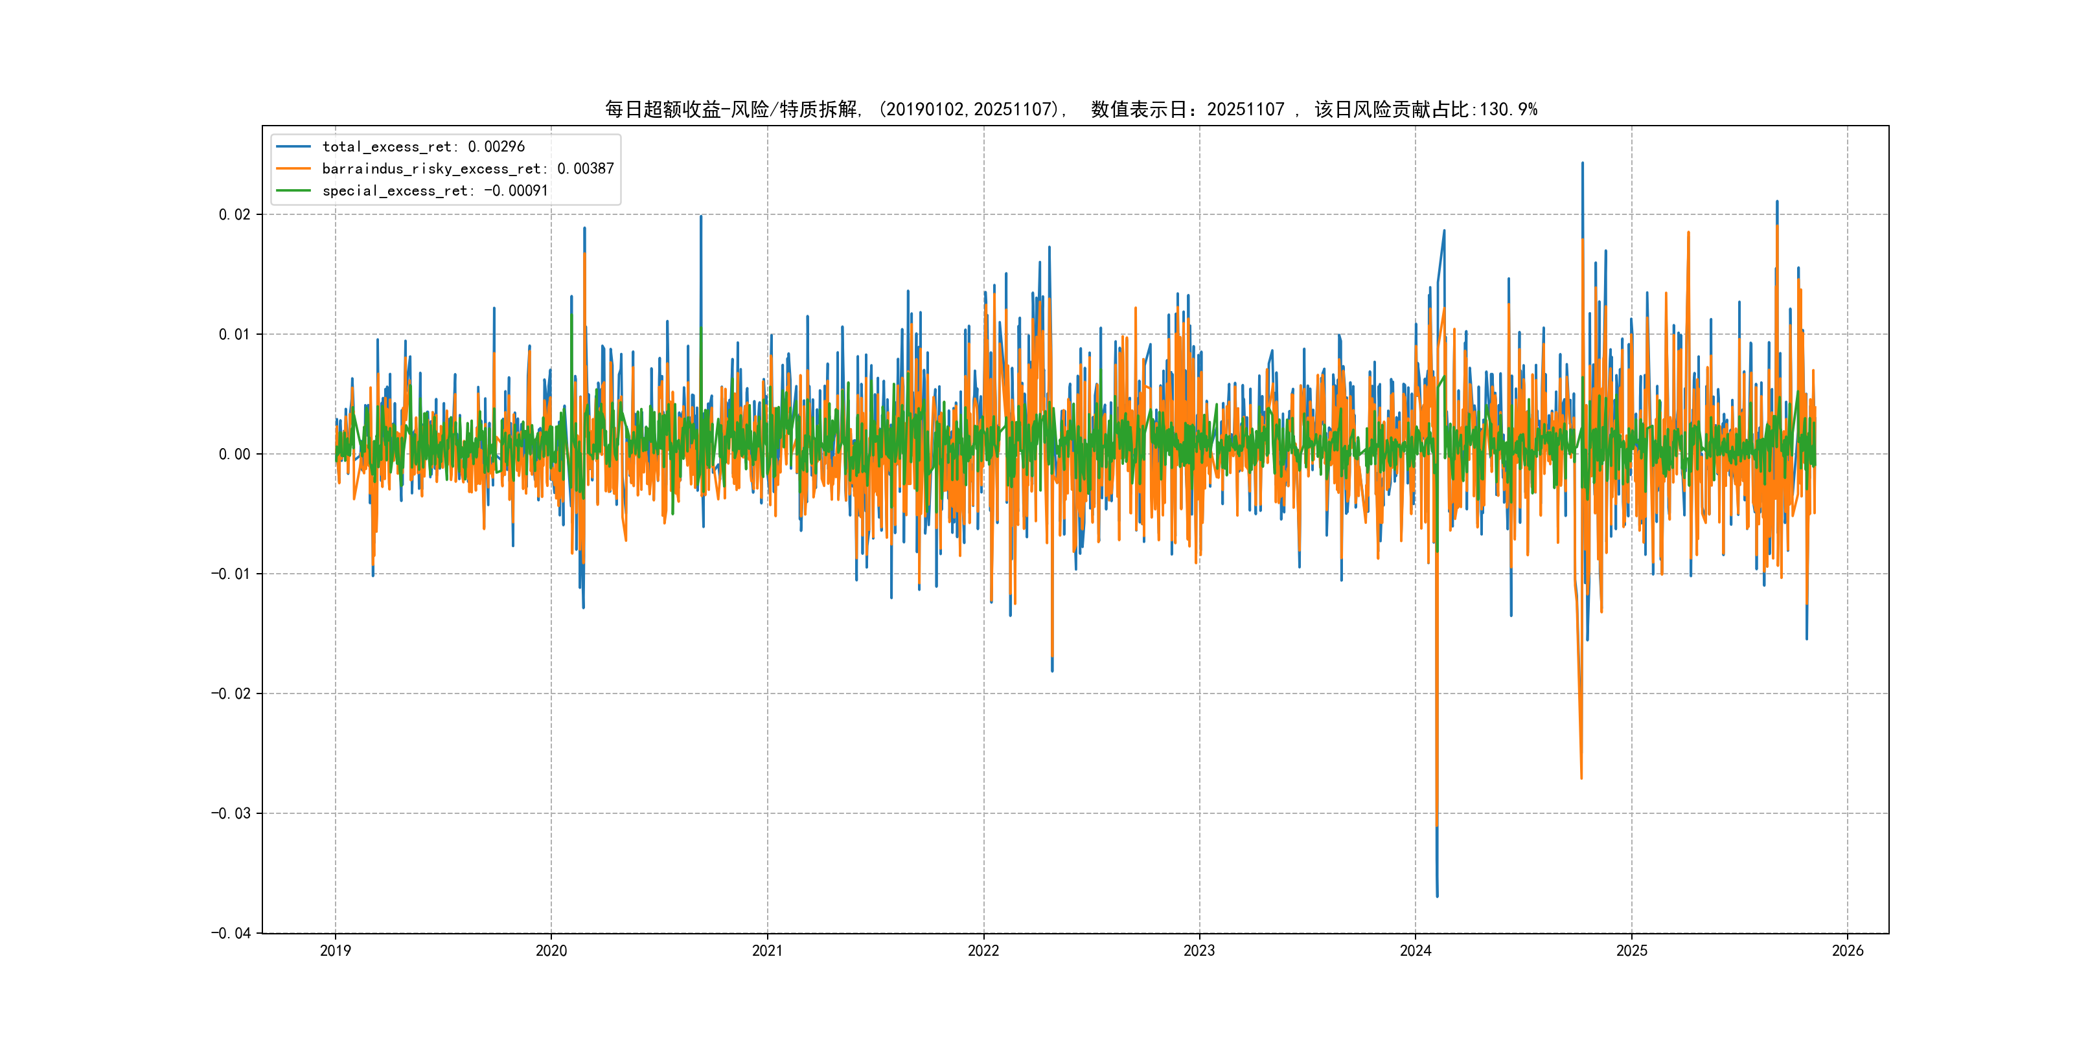Viewport: 2099px width, 1049px height.
Task: Click the green special_excess_ret legend line
Action: (x=293, y=190)
